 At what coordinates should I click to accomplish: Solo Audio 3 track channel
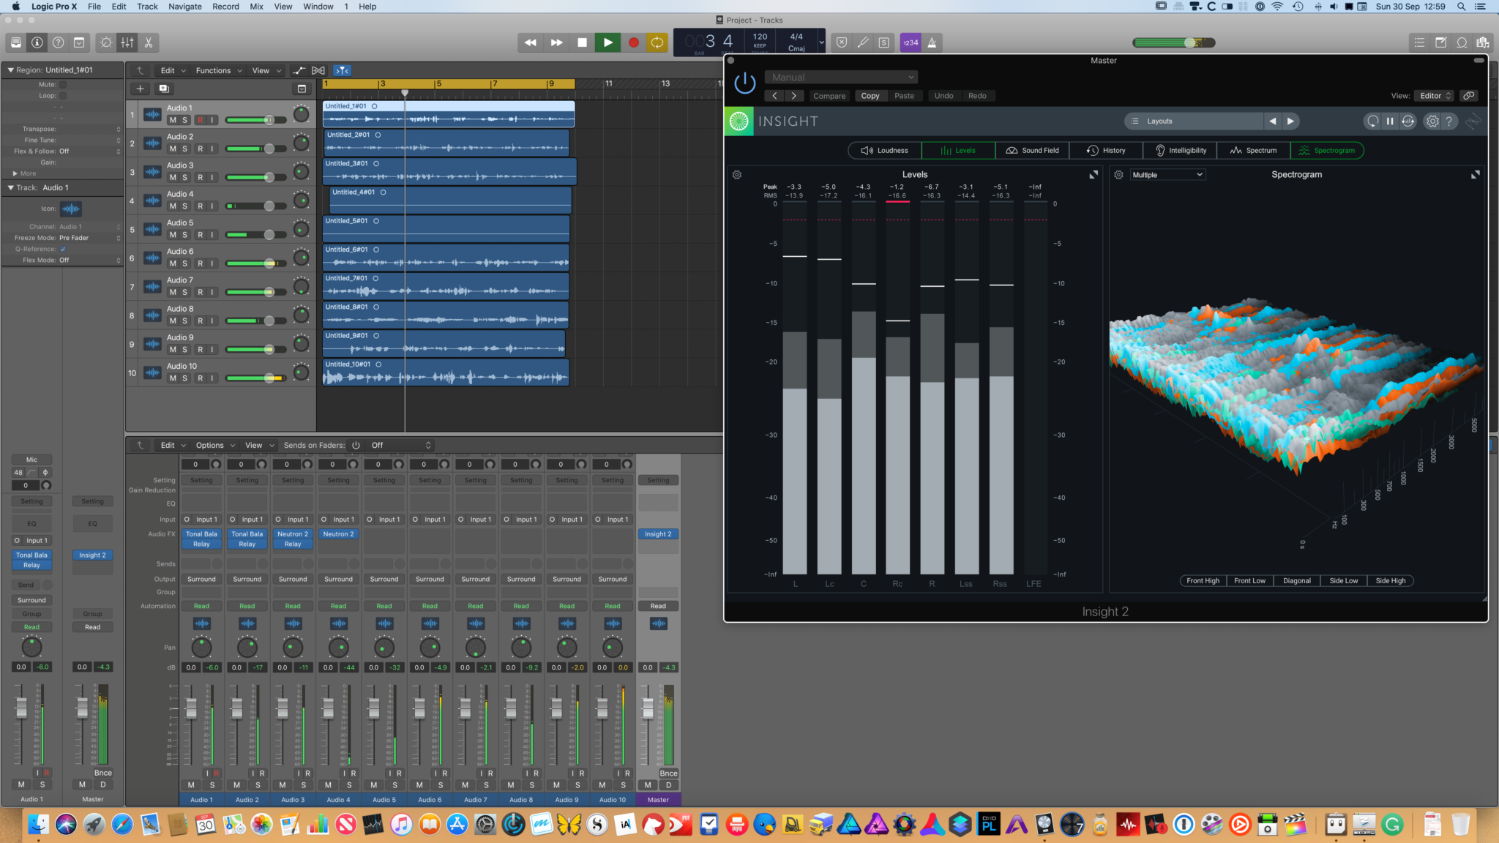[x=184, y=177]
